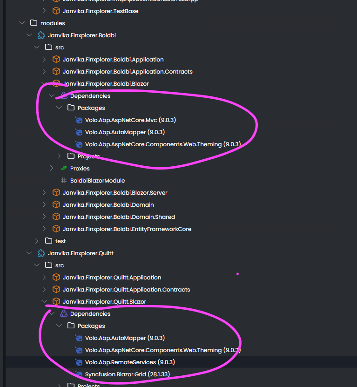
Task: Click the modules folder icon
Action: click(x=34, y=23)
